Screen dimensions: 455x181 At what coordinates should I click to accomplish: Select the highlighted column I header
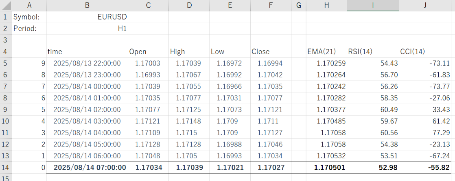373,5
